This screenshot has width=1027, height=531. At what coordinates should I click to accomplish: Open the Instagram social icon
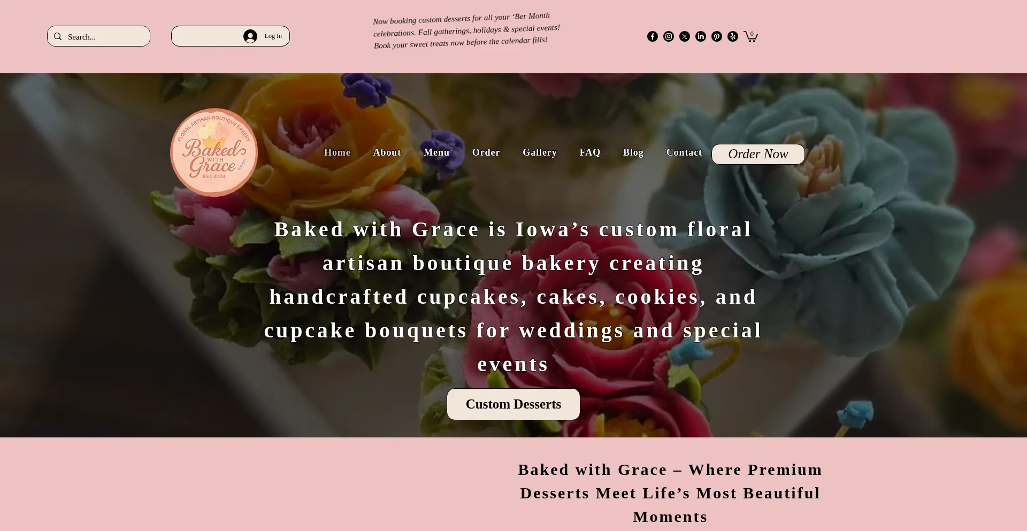(x=669, y=36)
